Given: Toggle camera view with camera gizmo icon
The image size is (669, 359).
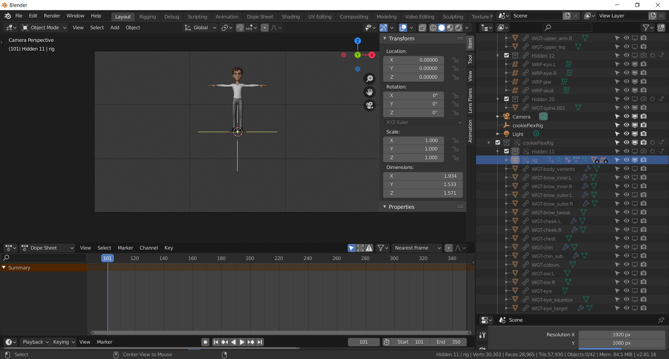Looking at the screenshot, I should [370, 105].
